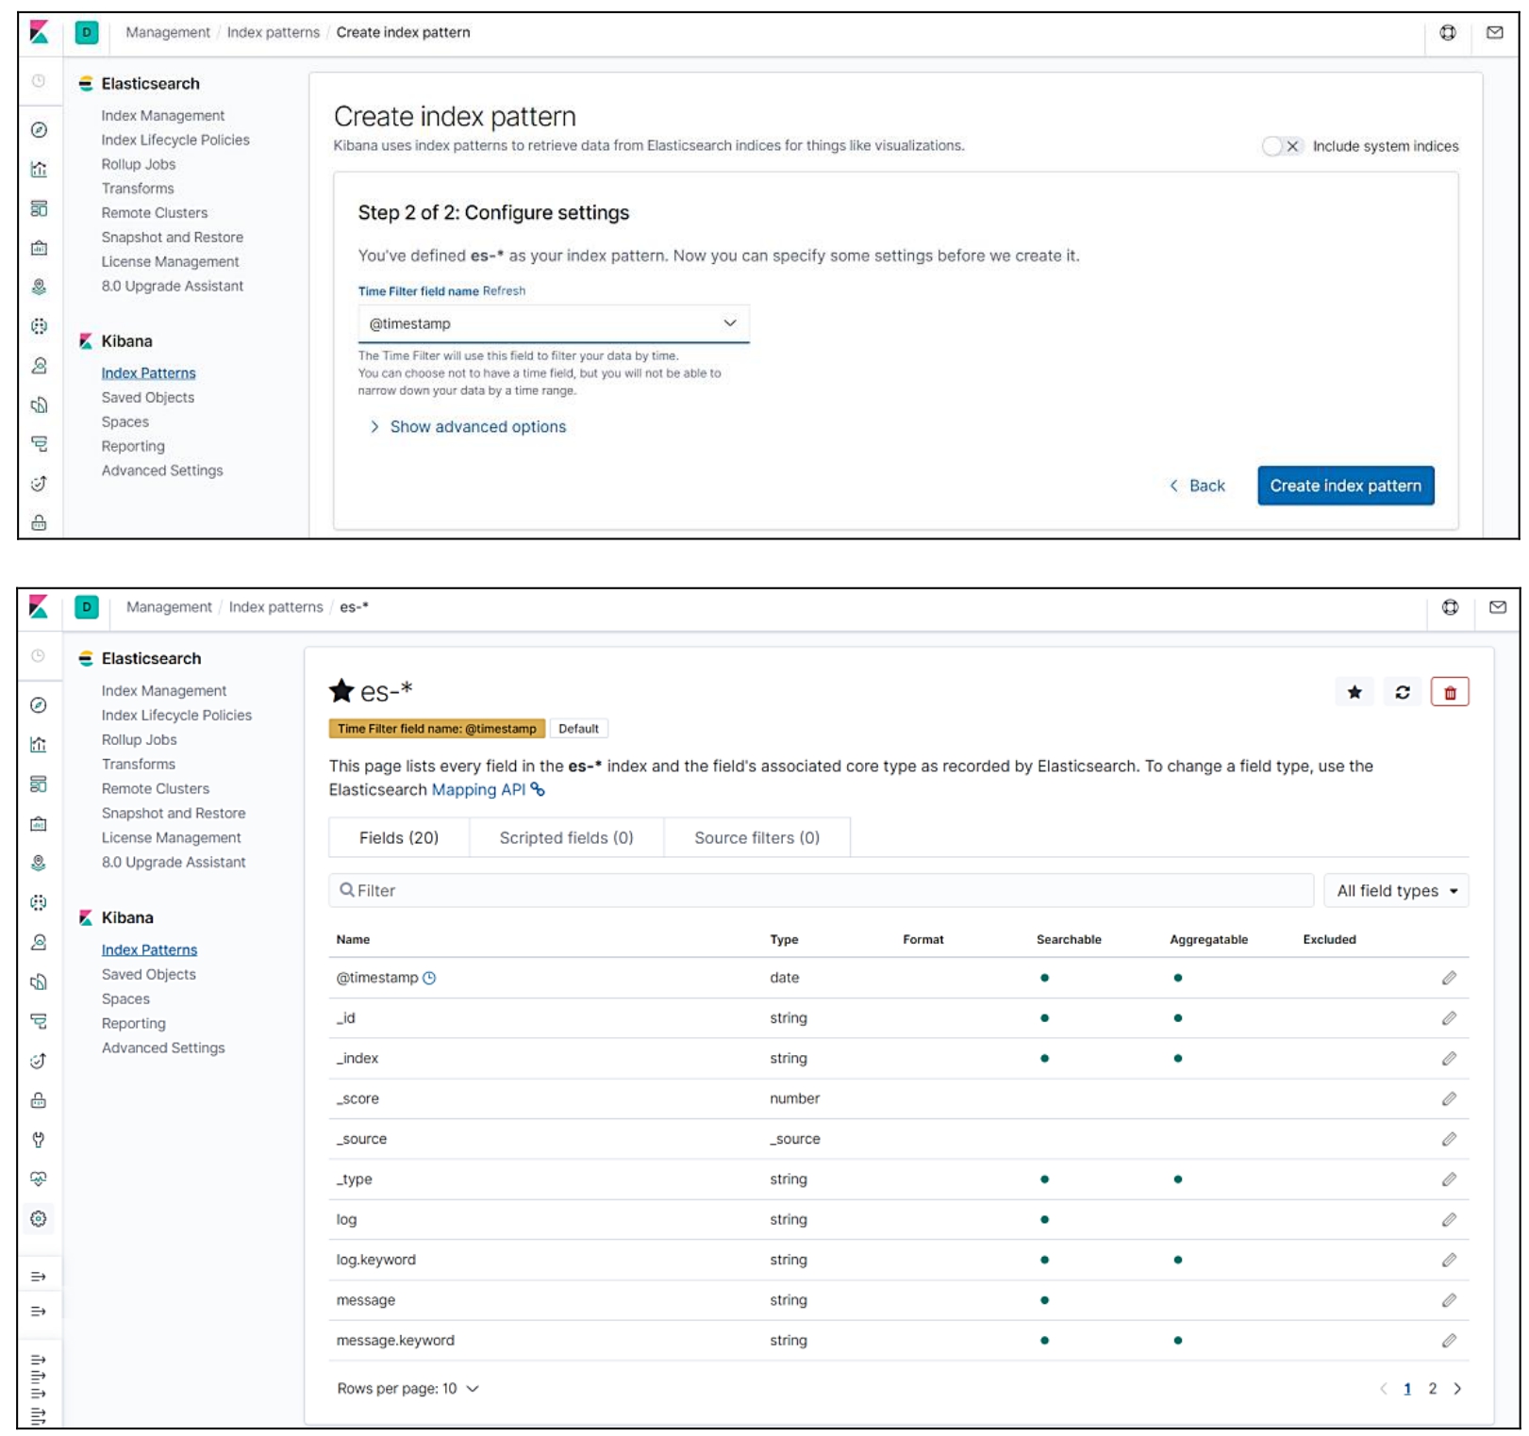1529x1436 pixels.
Task: Click the Create index pattern button
Action: coord(1344,486)
